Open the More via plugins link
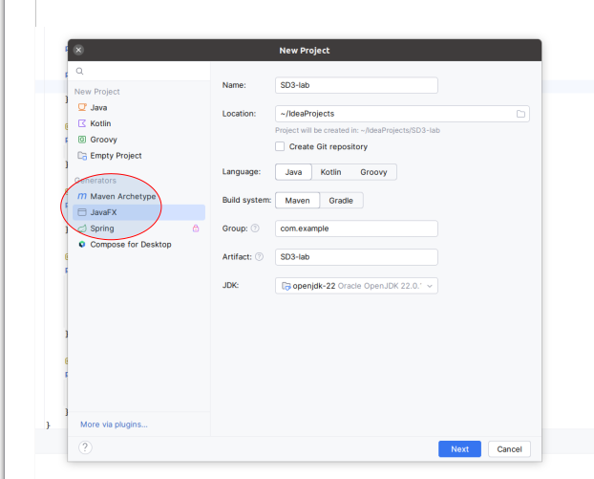Screen dimensions: 594x479 [114, 425]
